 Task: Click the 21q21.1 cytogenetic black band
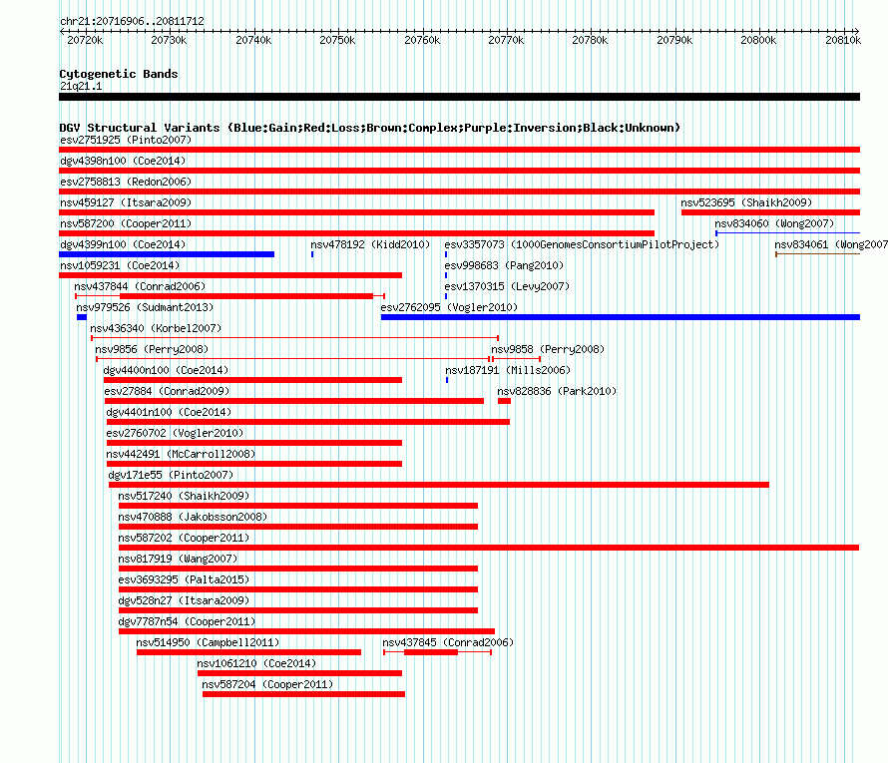click(x=459, y=97)
